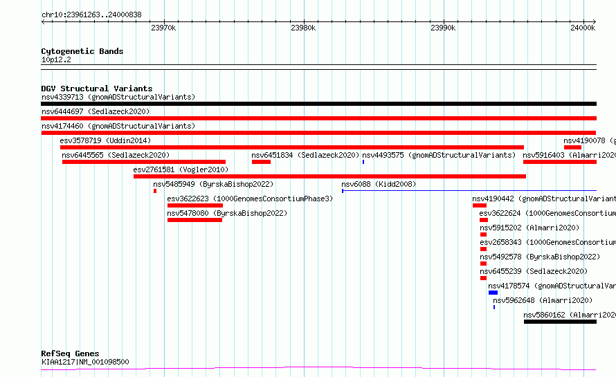This screenshot has height=377, width=616.
Task: Click the nsv6455239 small red bar
Action: tap(484, 278)
